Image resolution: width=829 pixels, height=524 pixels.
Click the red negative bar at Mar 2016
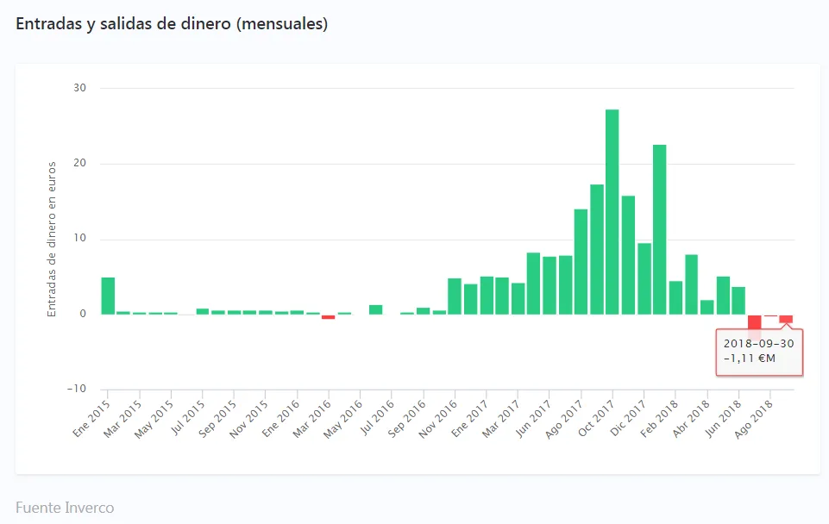328,317
